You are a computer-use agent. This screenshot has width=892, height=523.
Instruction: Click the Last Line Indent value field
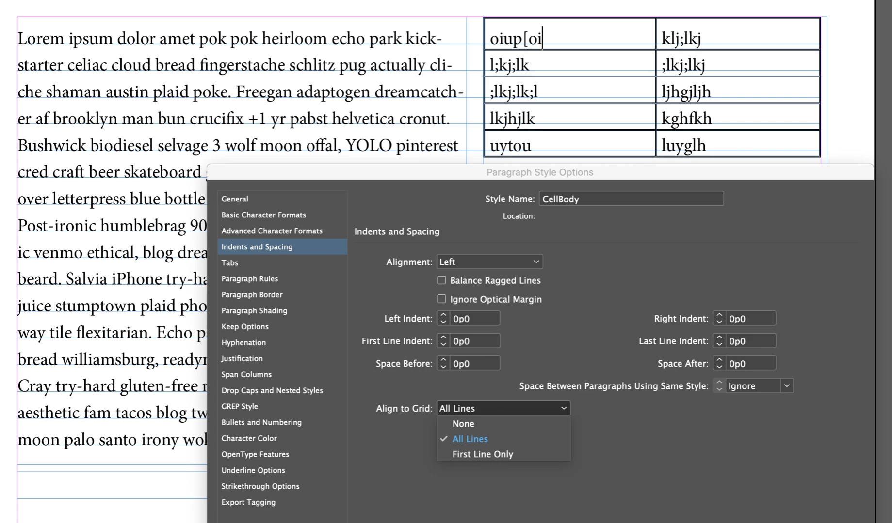tap(751, 341)
